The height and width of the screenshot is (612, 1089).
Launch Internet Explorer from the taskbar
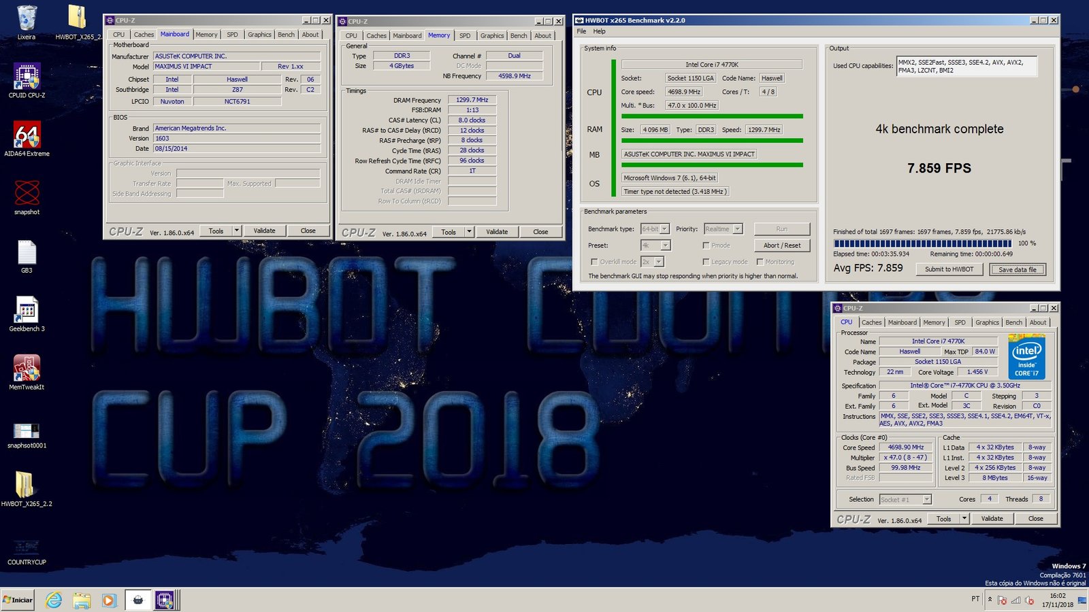point(53,600)
